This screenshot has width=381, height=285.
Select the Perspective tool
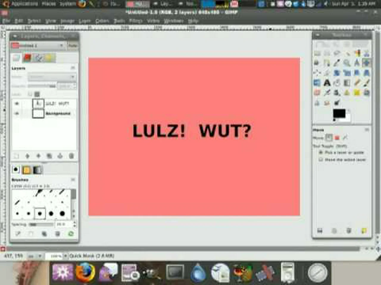(x=367, y=73)
